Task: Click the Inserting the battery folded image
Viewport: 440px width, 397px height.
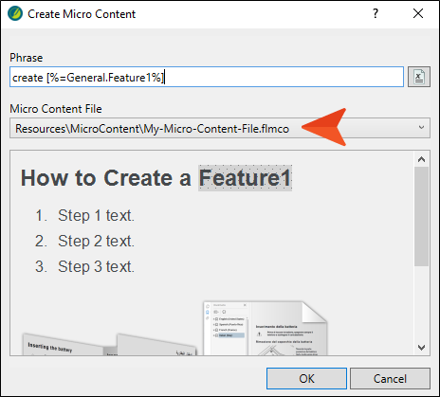Action: tap(64, 345)
